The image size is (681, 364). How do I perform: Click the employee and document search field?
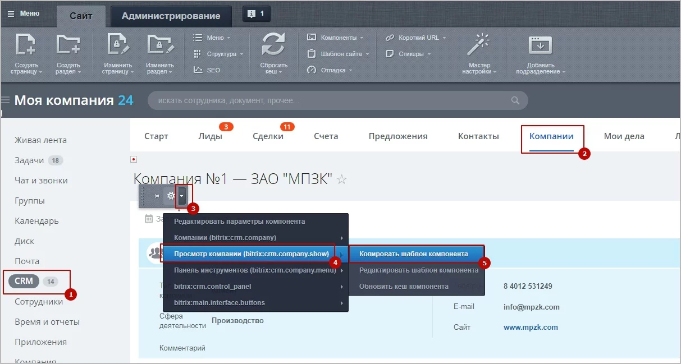point(331,101)
